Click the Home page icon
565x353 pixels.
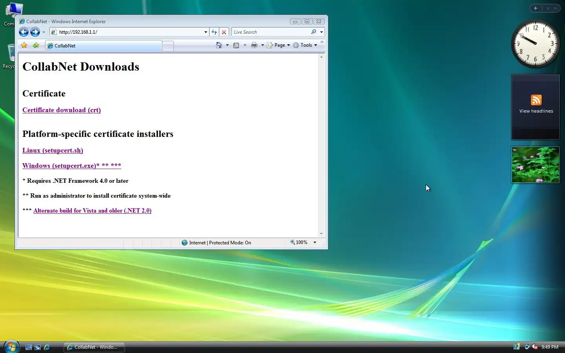coord(219,45)
